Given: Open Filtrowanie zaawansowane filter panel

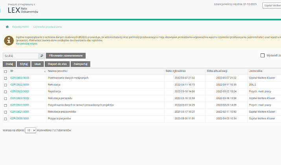Looking at the screenshot, I should [66, 56].
